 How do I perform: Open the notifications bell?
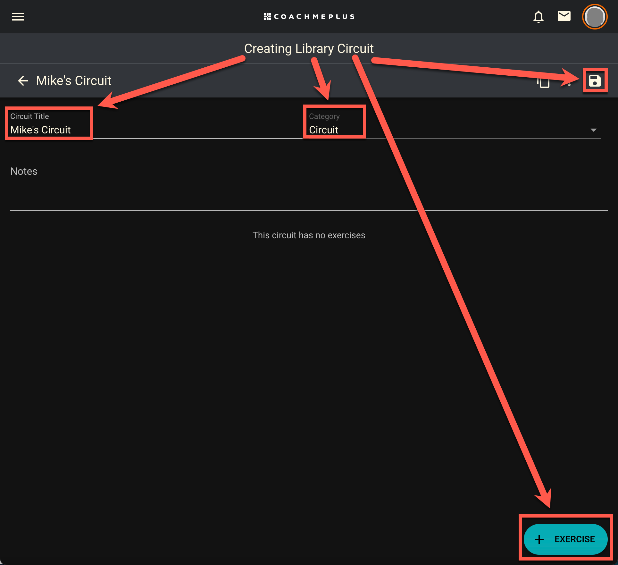pos(539,17)
